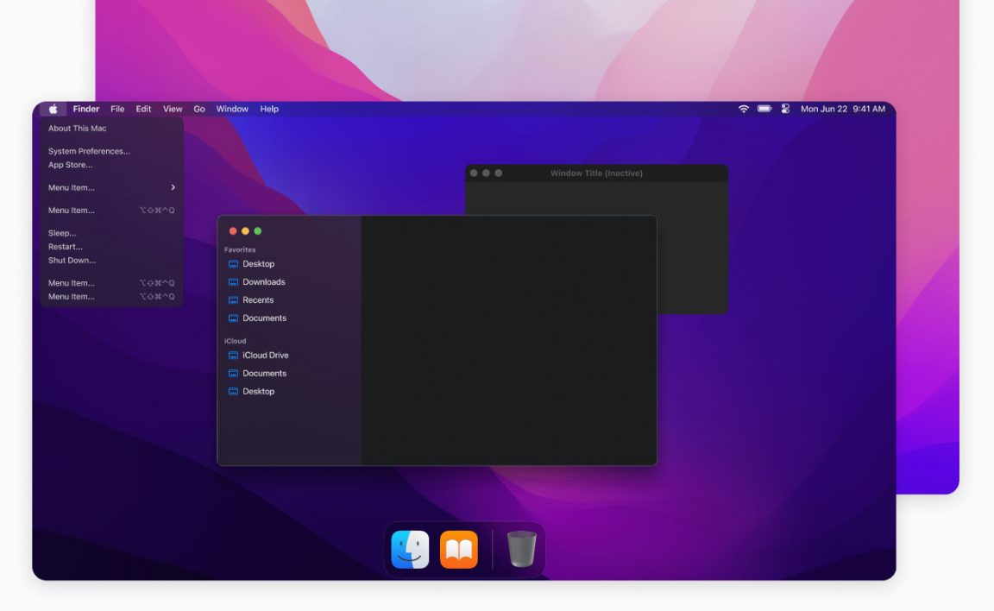Open Documents under iCloud section
994x611 pixels.
[263, 373]
